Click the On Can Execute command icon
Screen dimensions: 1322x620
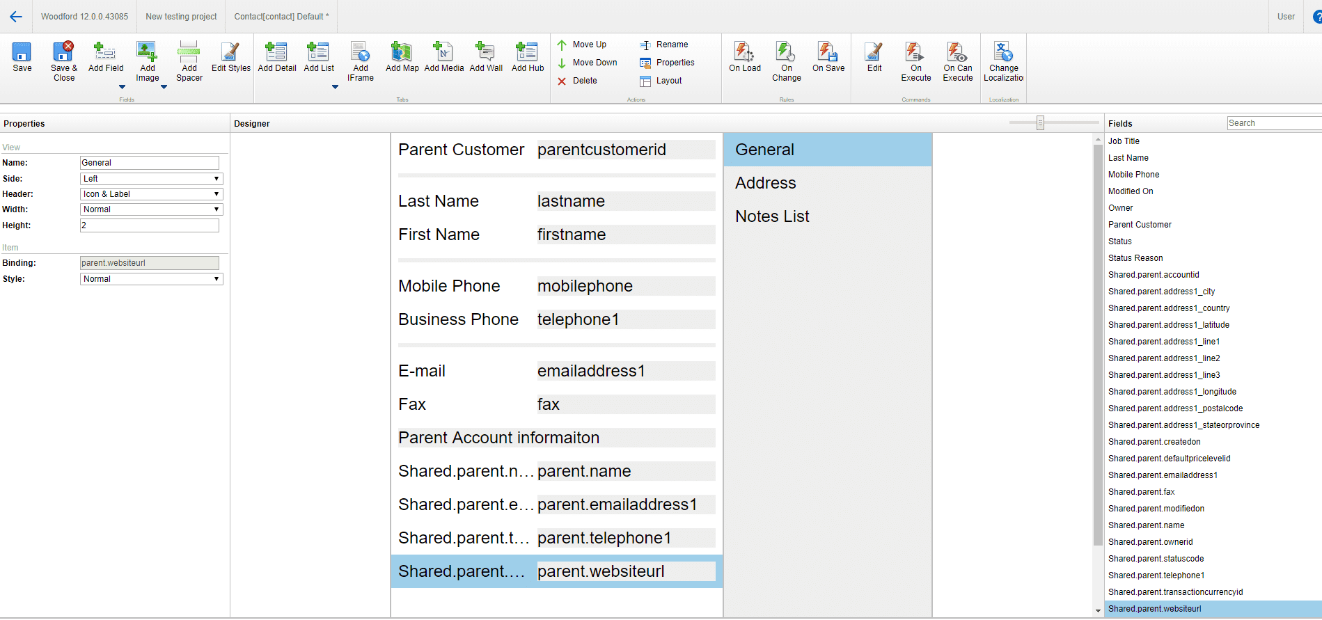957,53
